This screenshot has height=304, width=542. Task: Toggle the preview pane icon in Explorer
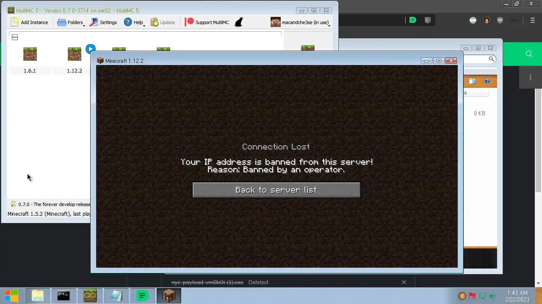click(x=472, y=81)
